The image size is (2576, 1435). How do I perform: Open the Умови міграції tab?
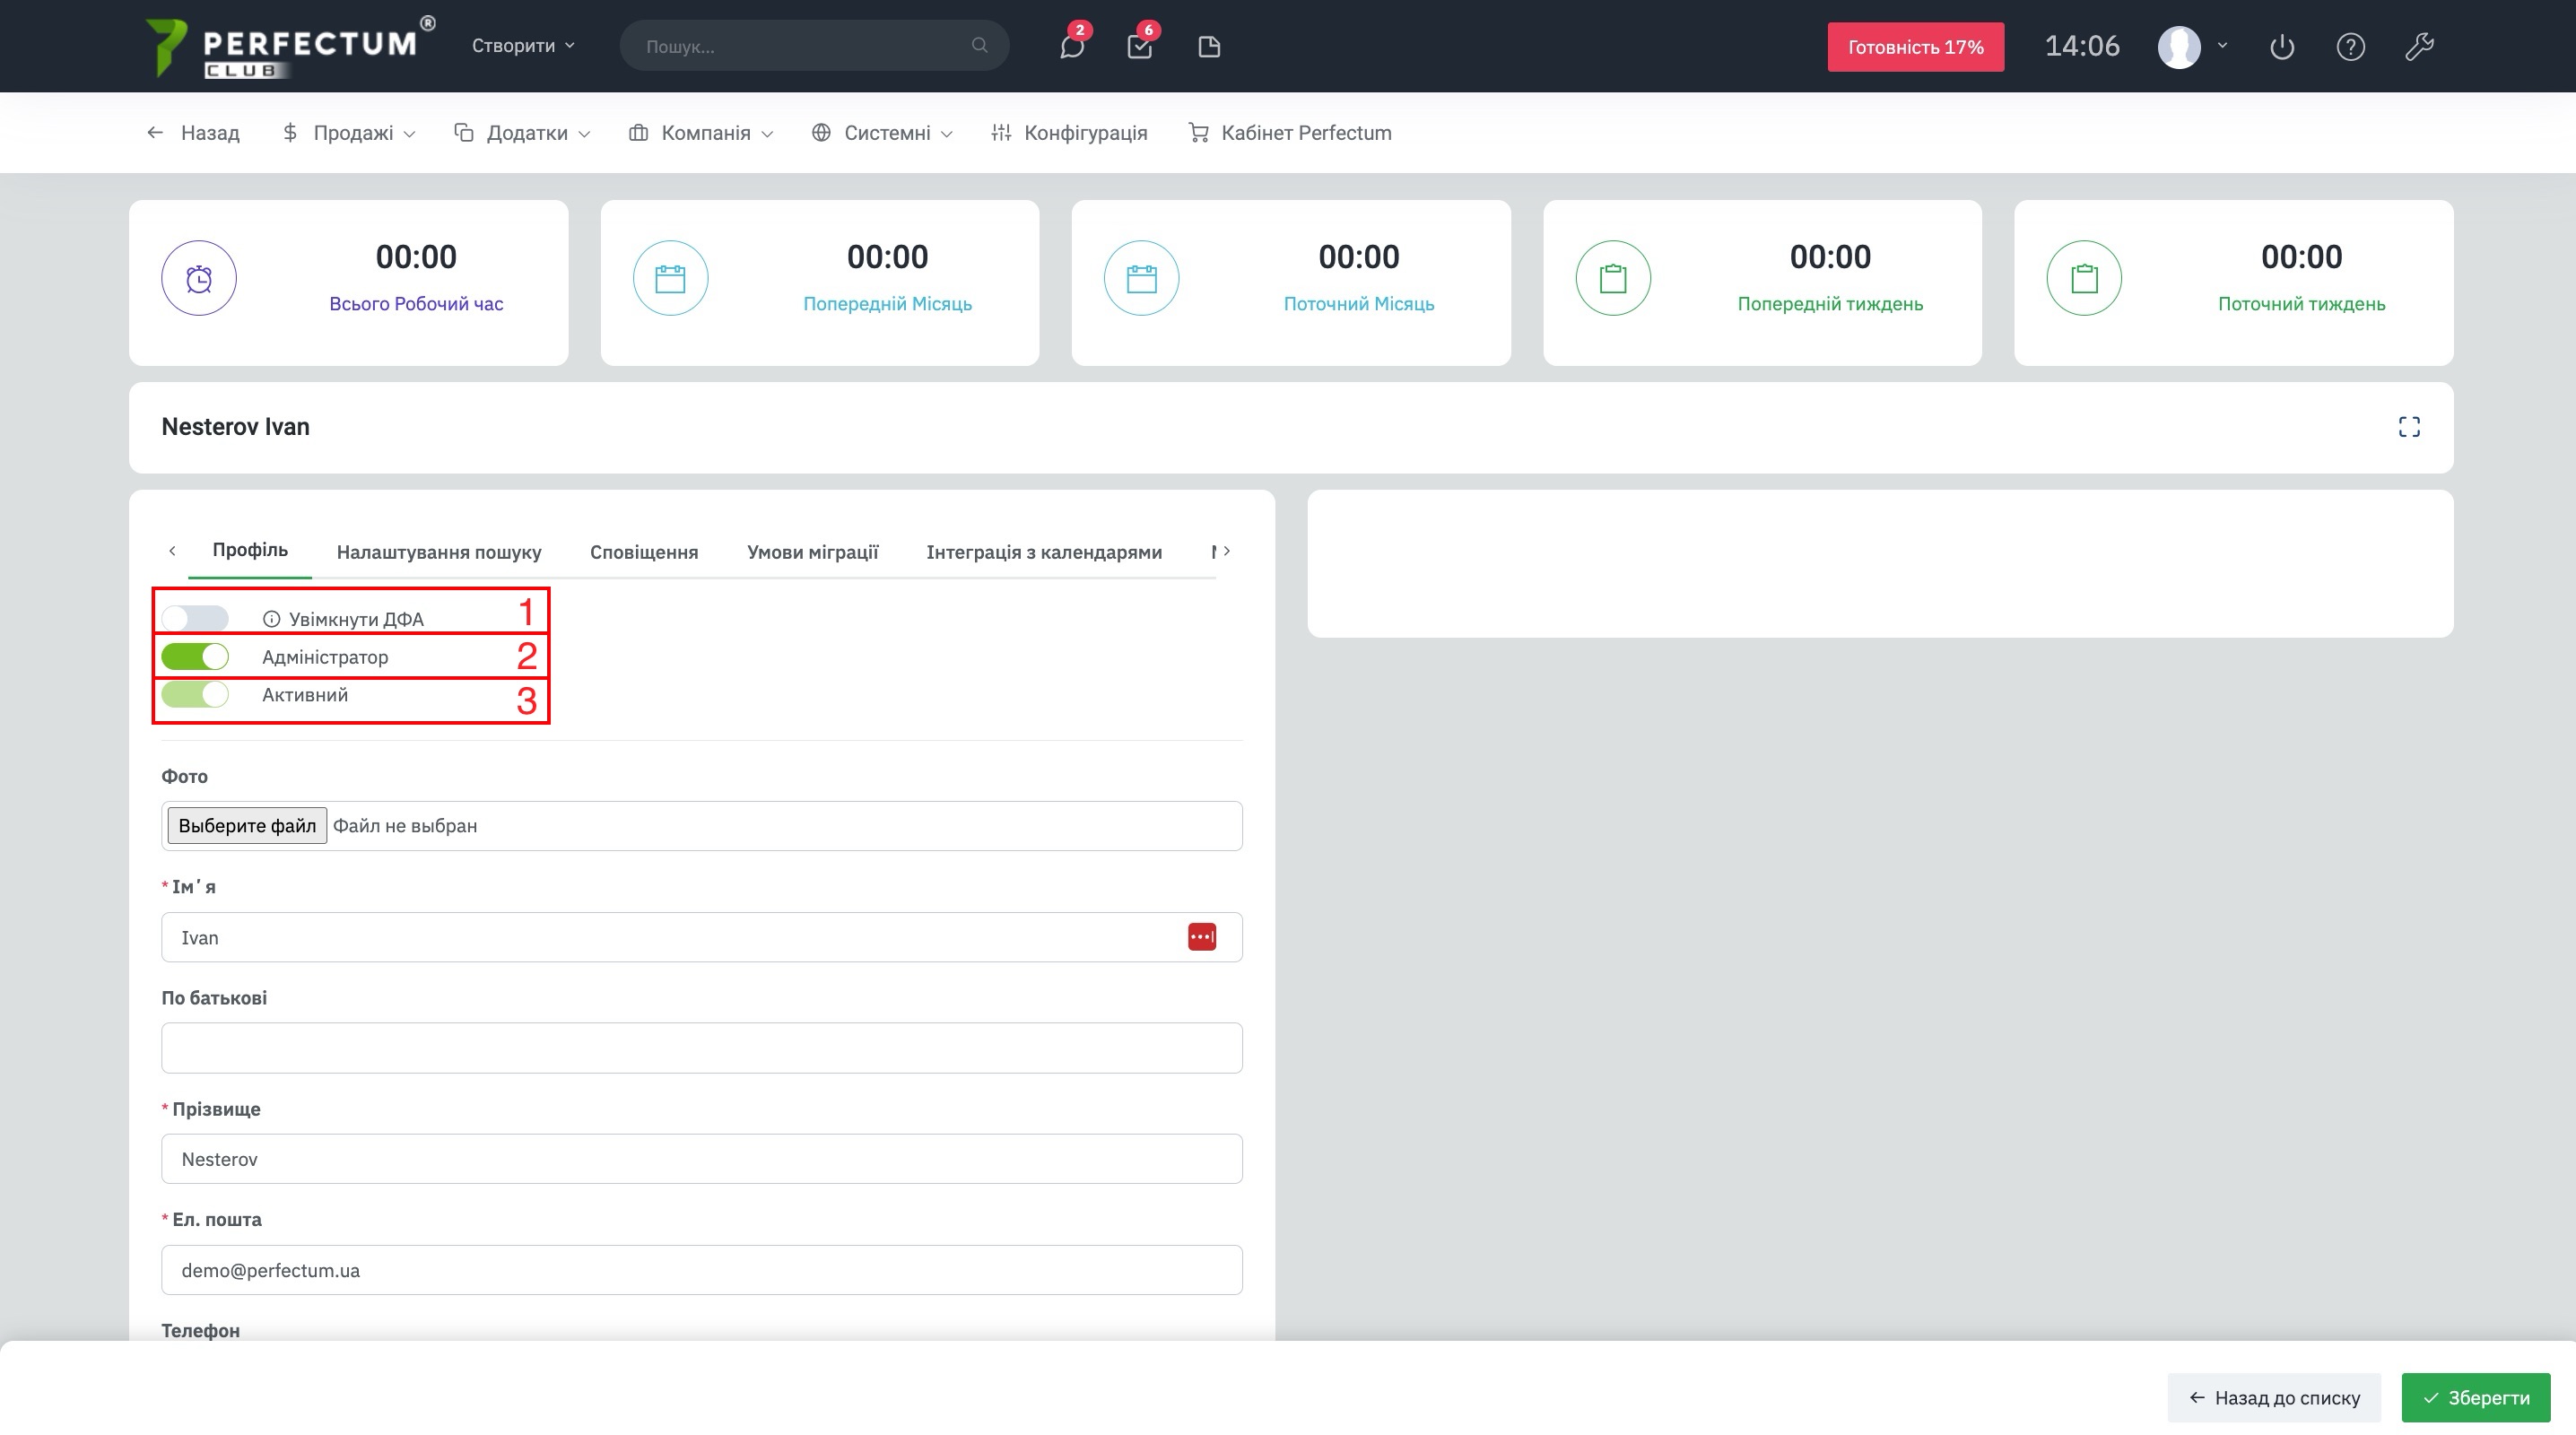(812, 552)
